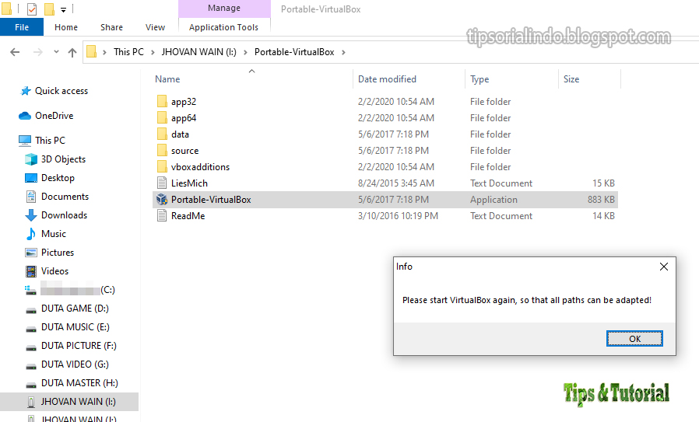Click the Forward navigation arrow
The height and width of the screenshot is (422, 699).
coord(38,52)
